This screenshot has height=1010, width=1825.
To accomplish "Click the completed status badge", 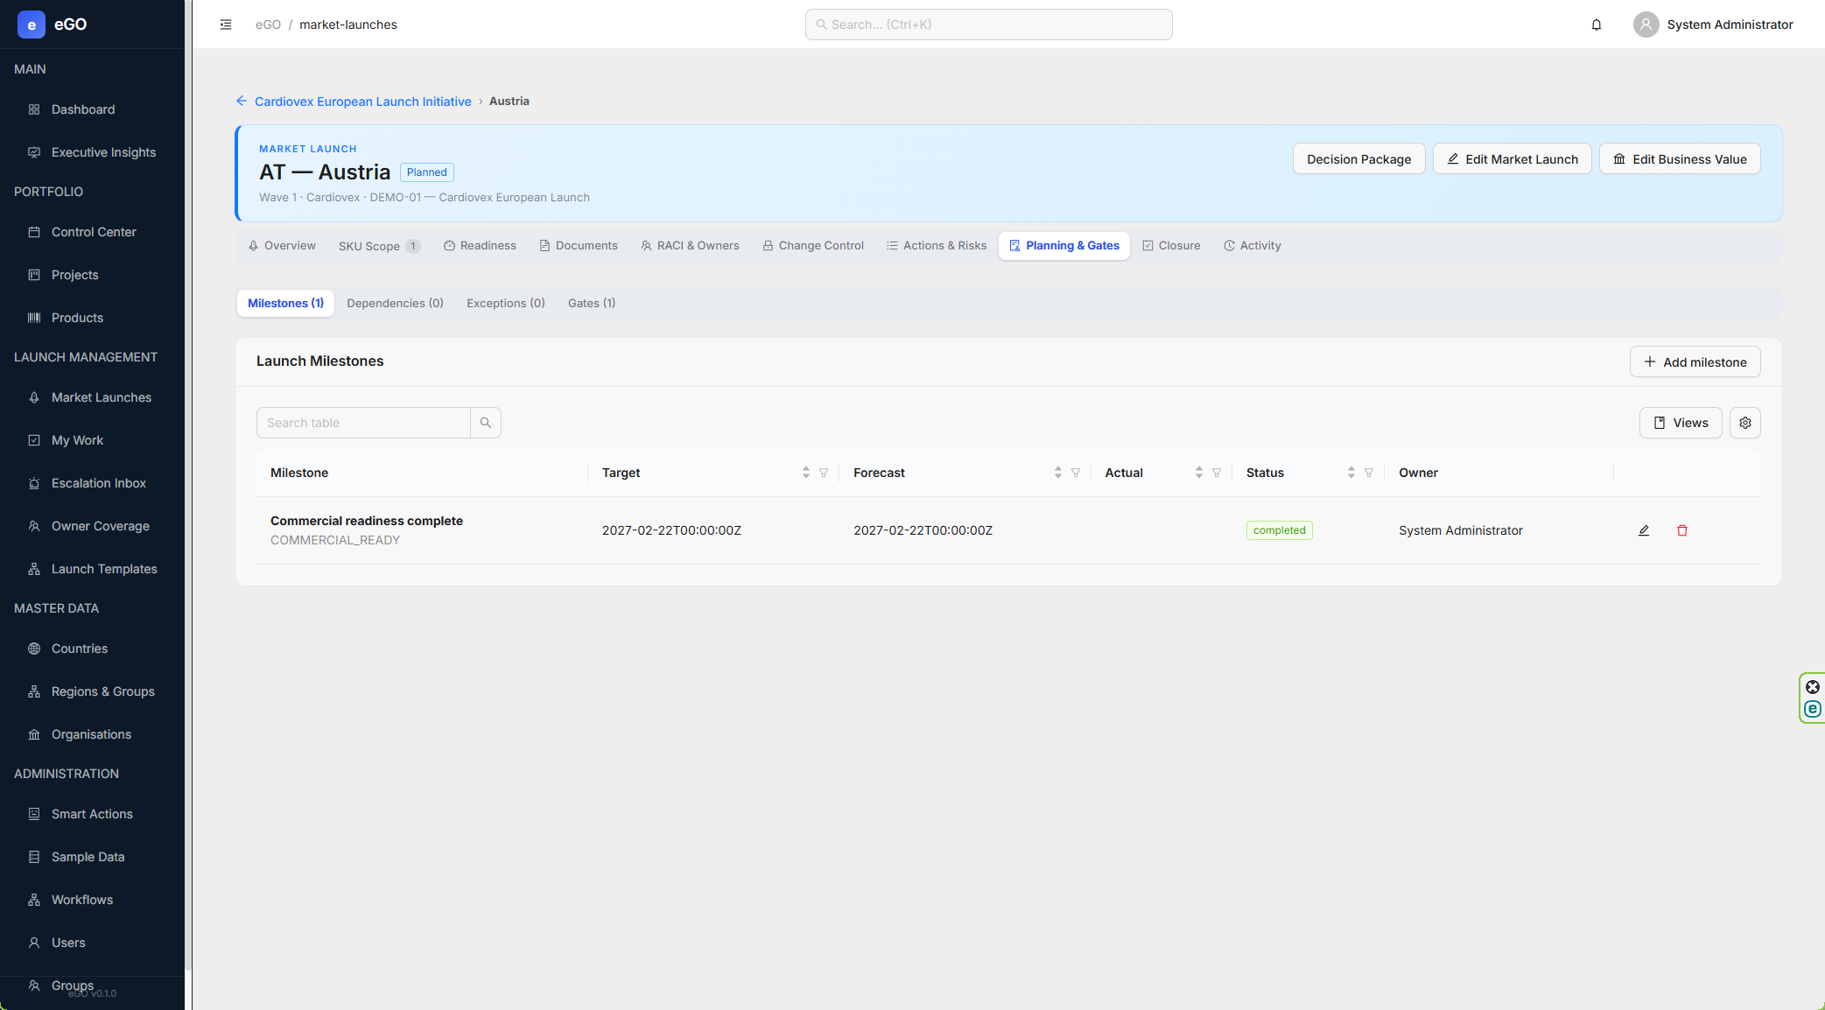I will point(1280,530).
